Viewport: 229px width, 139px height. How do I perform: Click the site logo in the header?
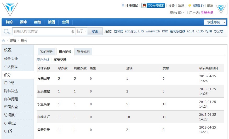click(10, 9)
